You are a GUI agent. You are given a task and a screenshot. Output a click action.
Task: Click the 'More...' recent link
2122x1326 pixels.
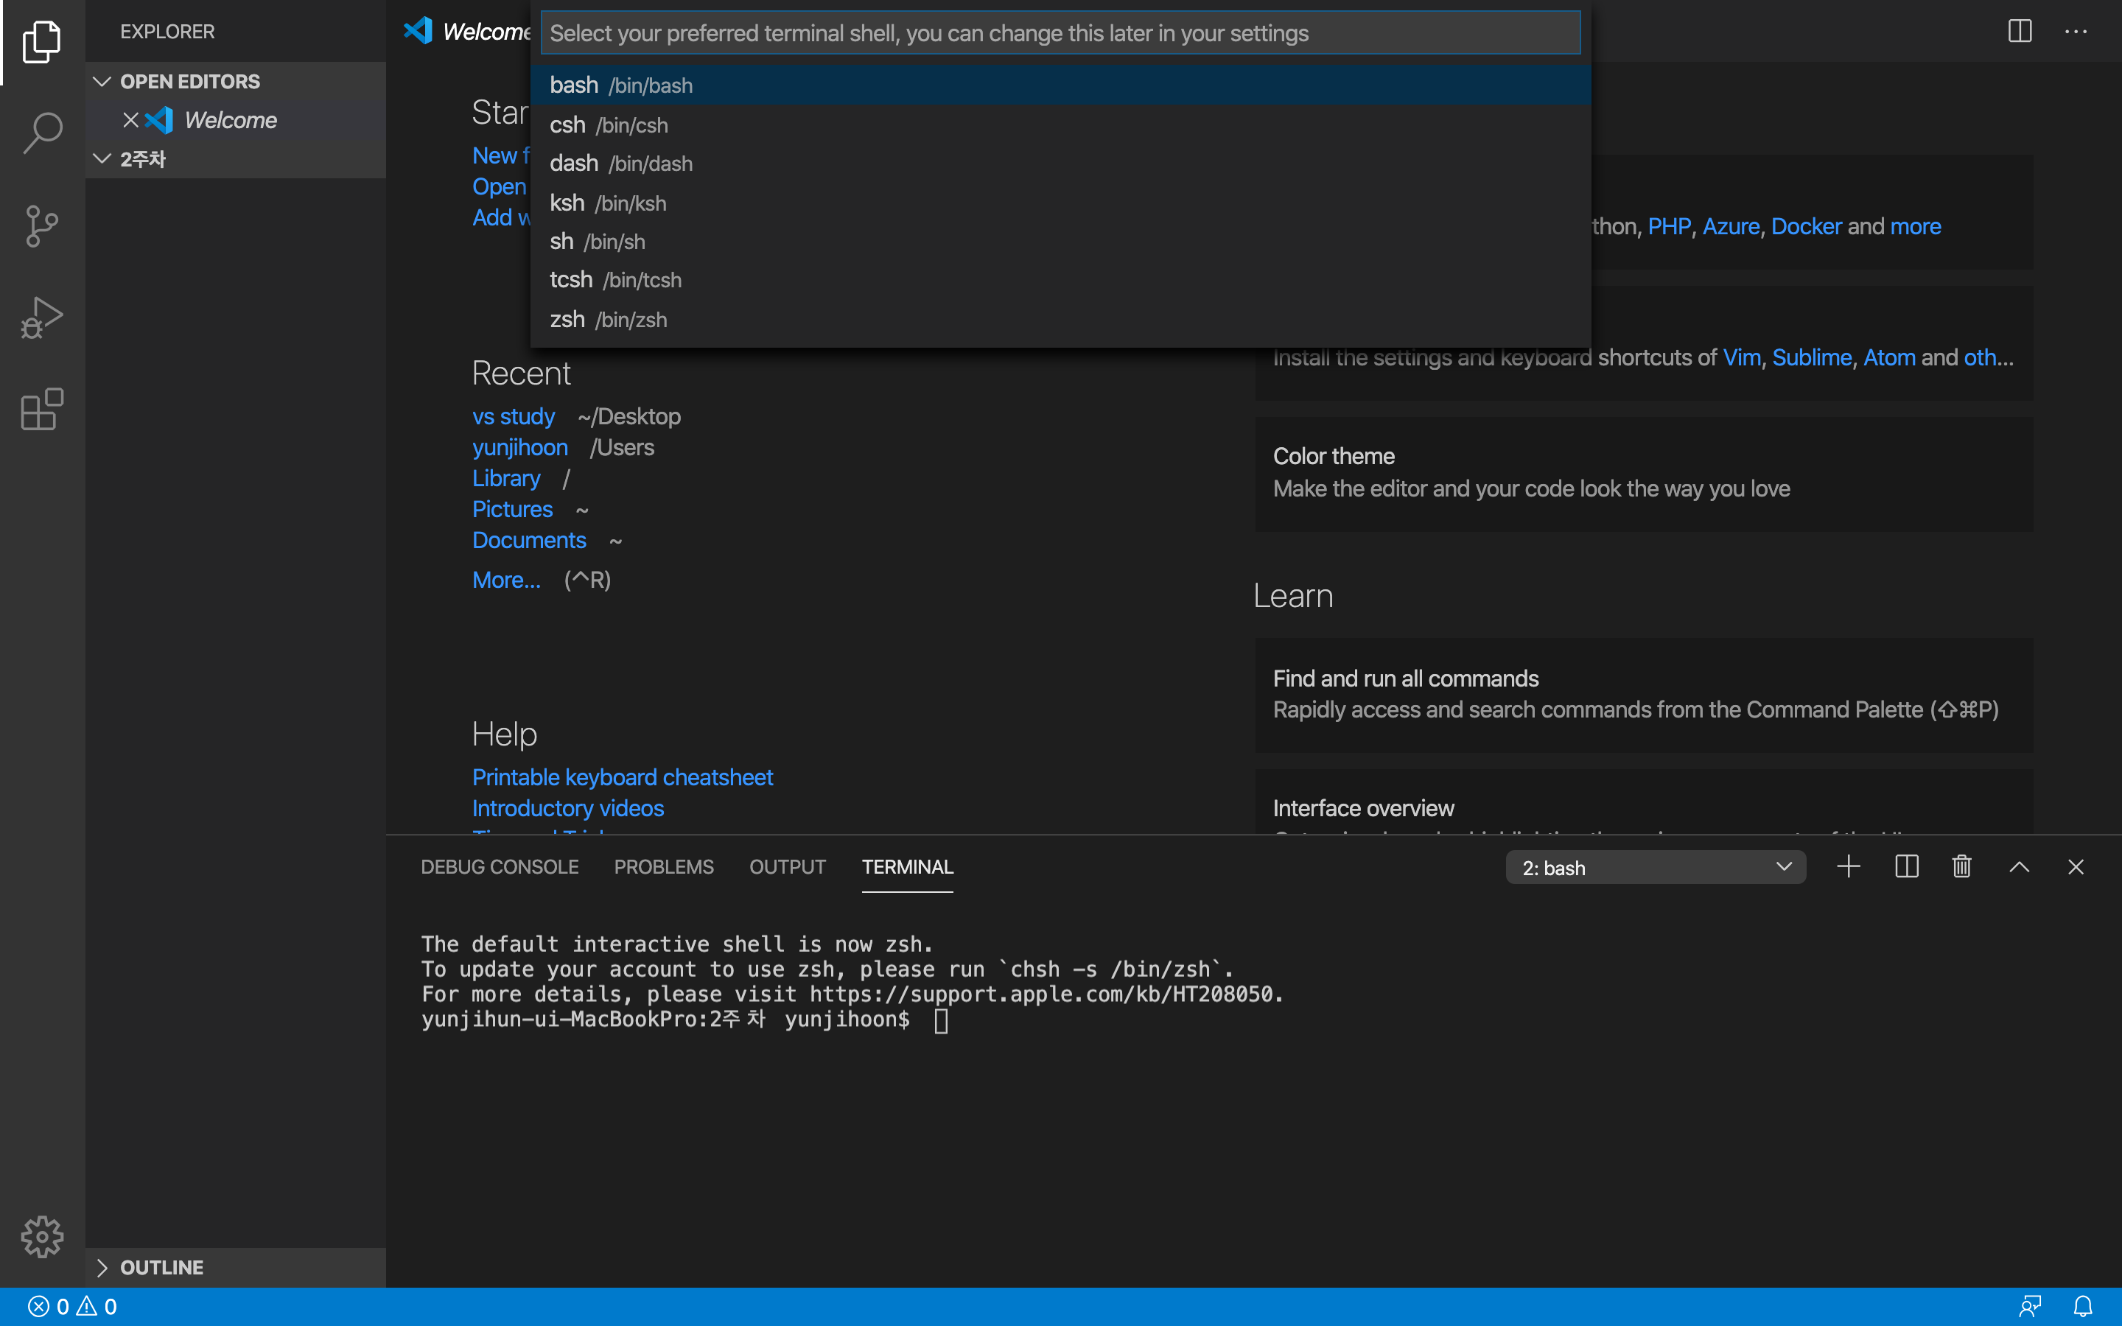click(x=506, y=580)
